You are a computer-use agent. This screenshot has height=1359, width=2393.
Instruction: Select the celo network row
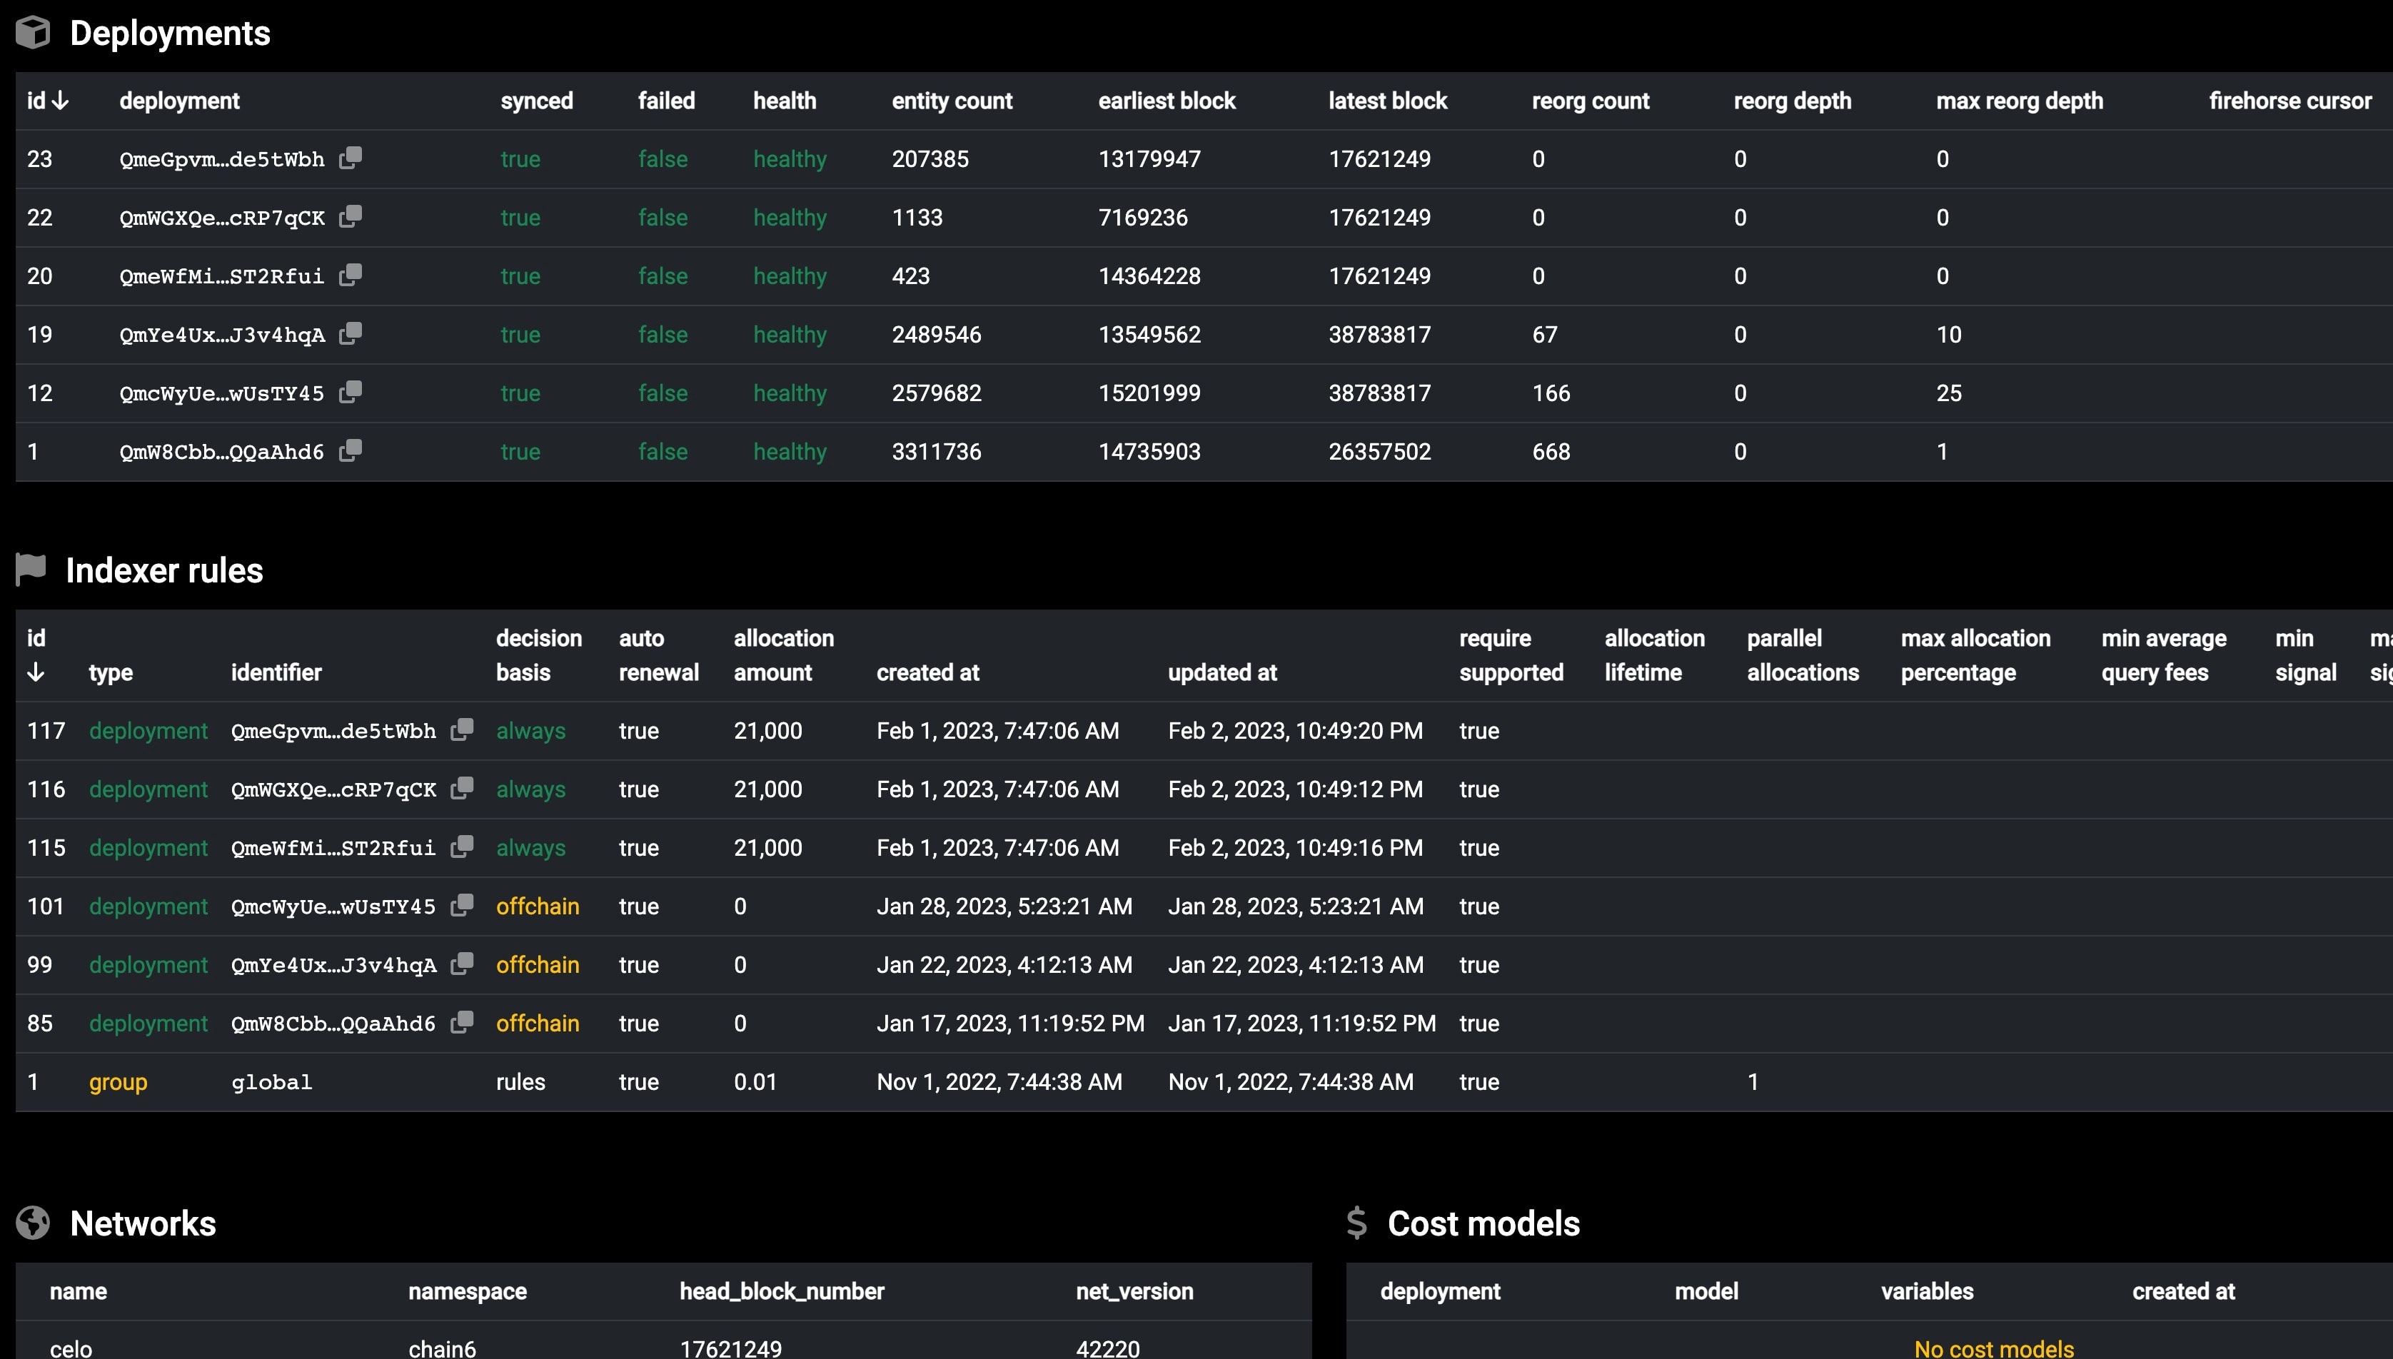71,1348
